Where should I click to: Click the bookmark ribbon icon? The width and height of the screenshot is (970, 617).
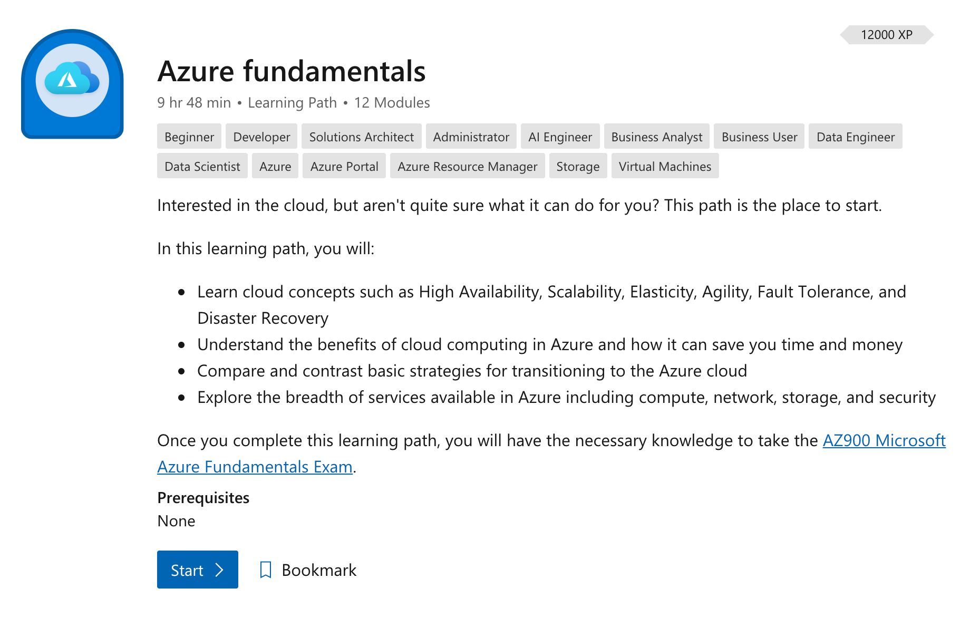pyautogui.click(x=265, y=570)
